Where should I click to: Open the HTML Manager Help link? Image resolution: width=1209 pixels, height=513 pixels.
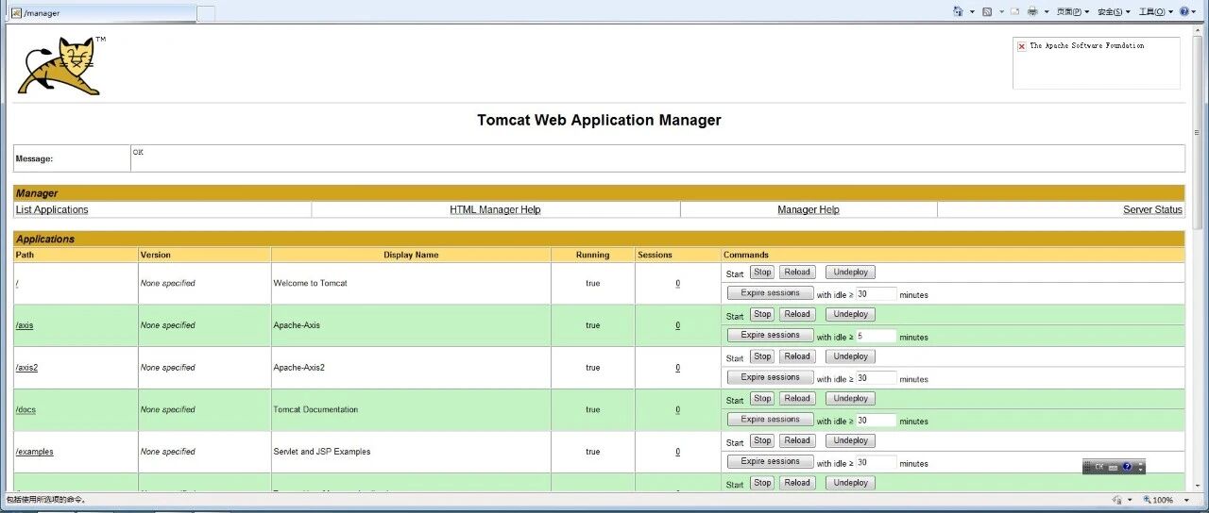point(495,209)
